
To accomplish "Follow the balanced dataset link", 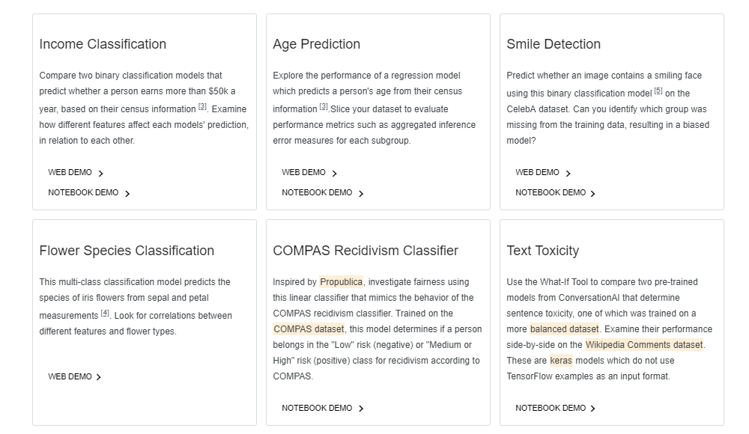I will pyautogui.click(x=564, y=329).
